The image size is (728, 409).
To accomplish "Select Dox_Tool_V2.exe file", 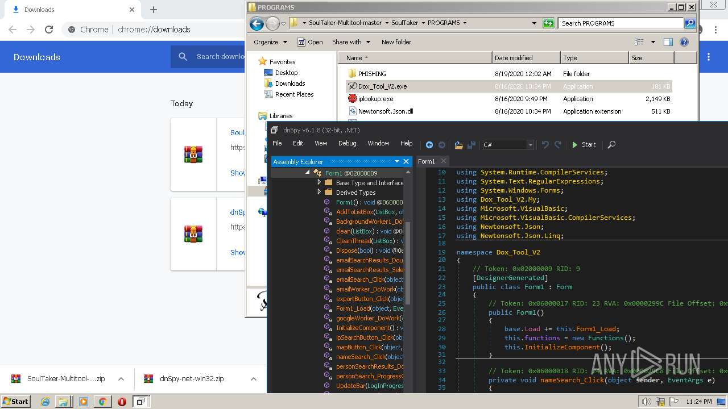I will pos(382,86).
